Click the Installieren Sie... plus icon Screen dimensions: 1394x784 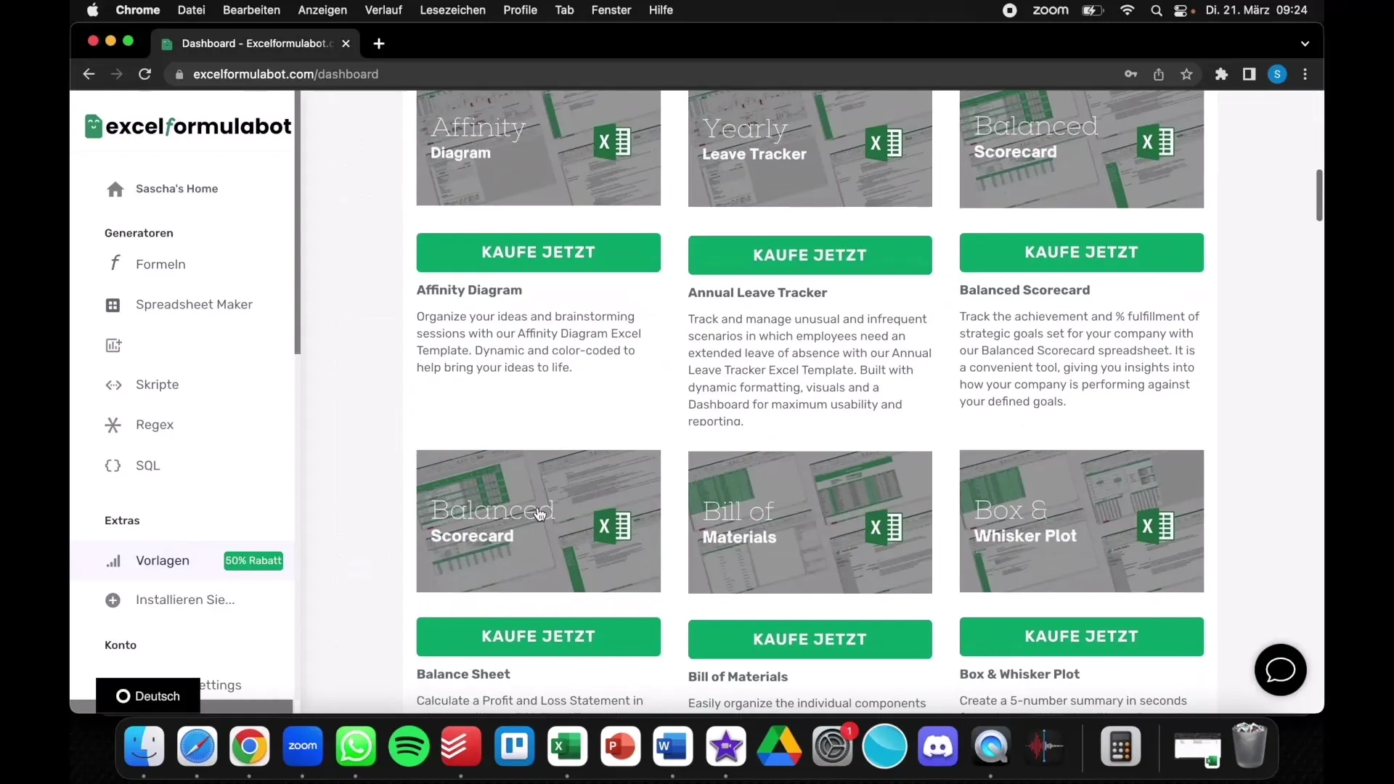(x=113, y=600)
